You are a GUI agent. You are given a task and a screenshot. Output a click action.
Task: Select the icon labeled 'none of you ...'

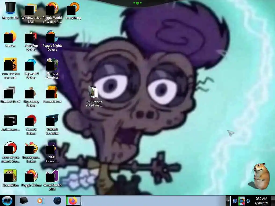pyautogui.click(x=10, y=152)
